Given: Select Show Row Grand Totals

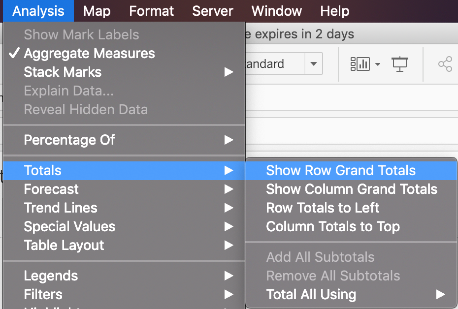Looking at the screenshot, I should click(x=341, y=171).
